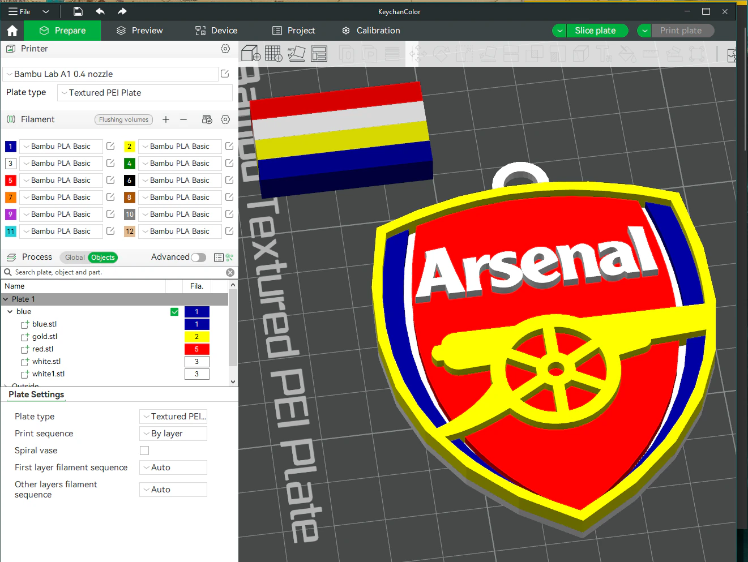
Task: Toggle the Advanced mode switch
Action: (199, 258)
